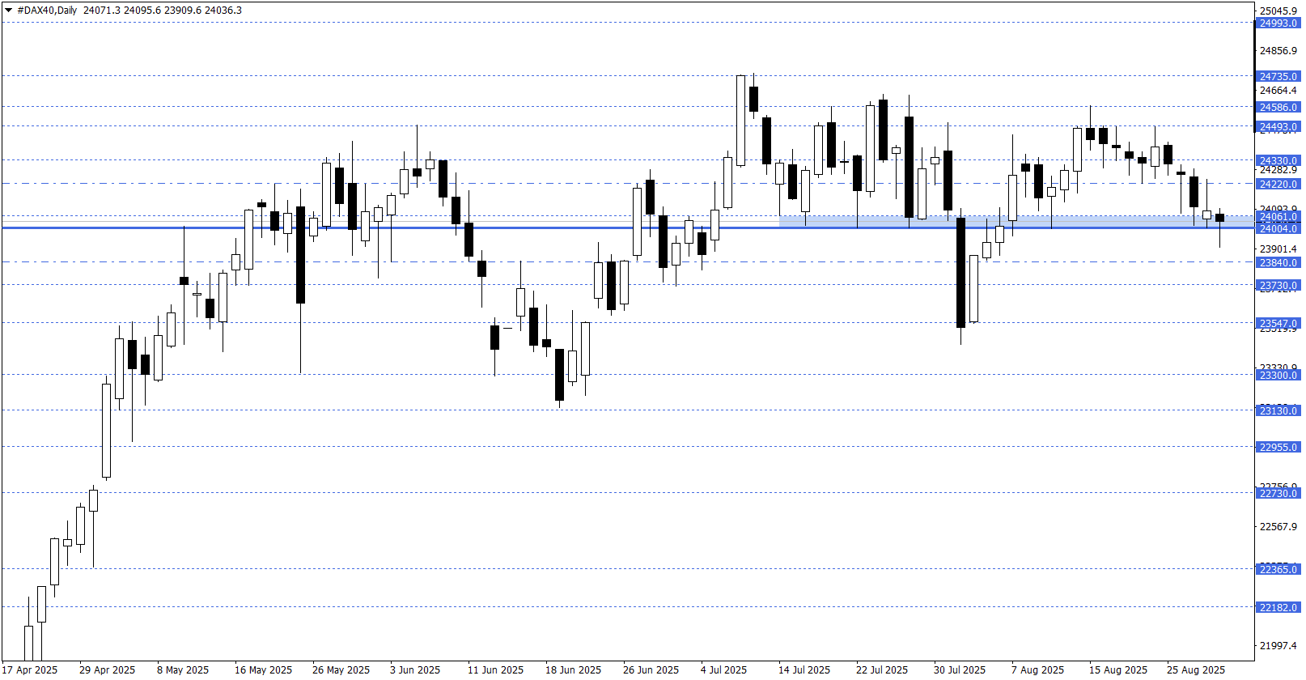The width and height of the screenshot is (1306, 680).
Task: Select the light-blue shaded support zone rectangle
Action: tap(1016, 221)
